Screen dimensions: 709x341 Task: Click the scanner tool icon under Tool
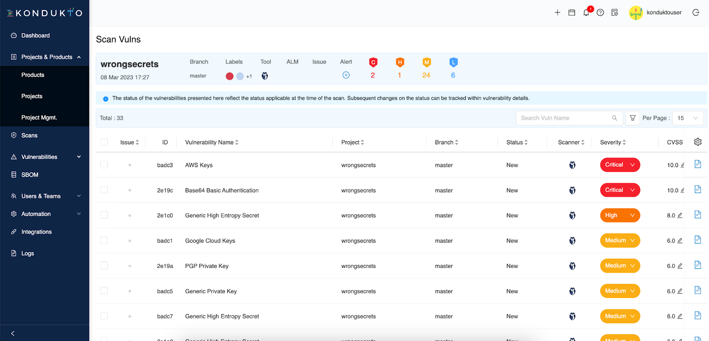coord(265,76)
